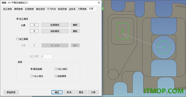Select the 加工曲线 radio option
This screenshot has width=186, height=97.
coord(22,19)
